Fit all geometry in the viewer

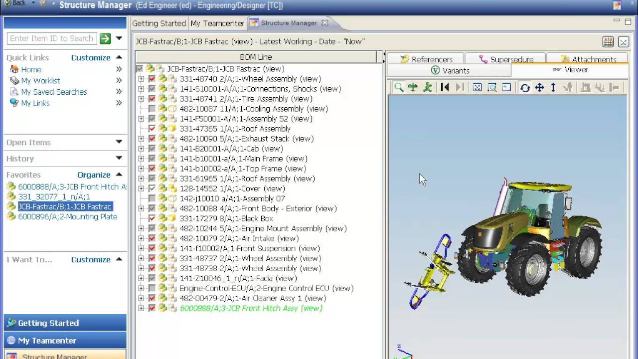coord(477,88)
